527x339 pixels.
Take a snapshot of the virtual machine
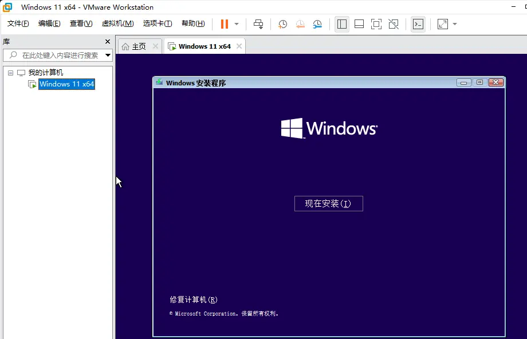click(282, 24)
